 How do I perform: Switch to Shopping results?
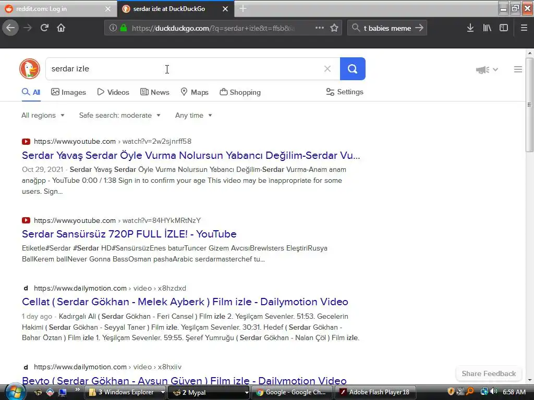pos(240,92)
